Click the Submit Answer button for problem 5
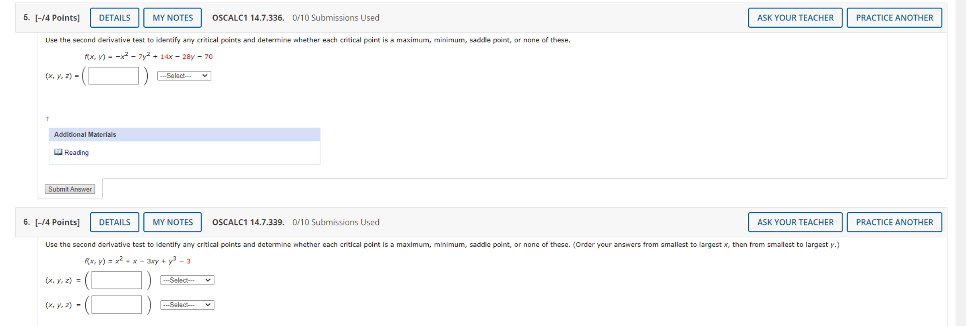This screenshot has height=326, width=966. (70, 189)
